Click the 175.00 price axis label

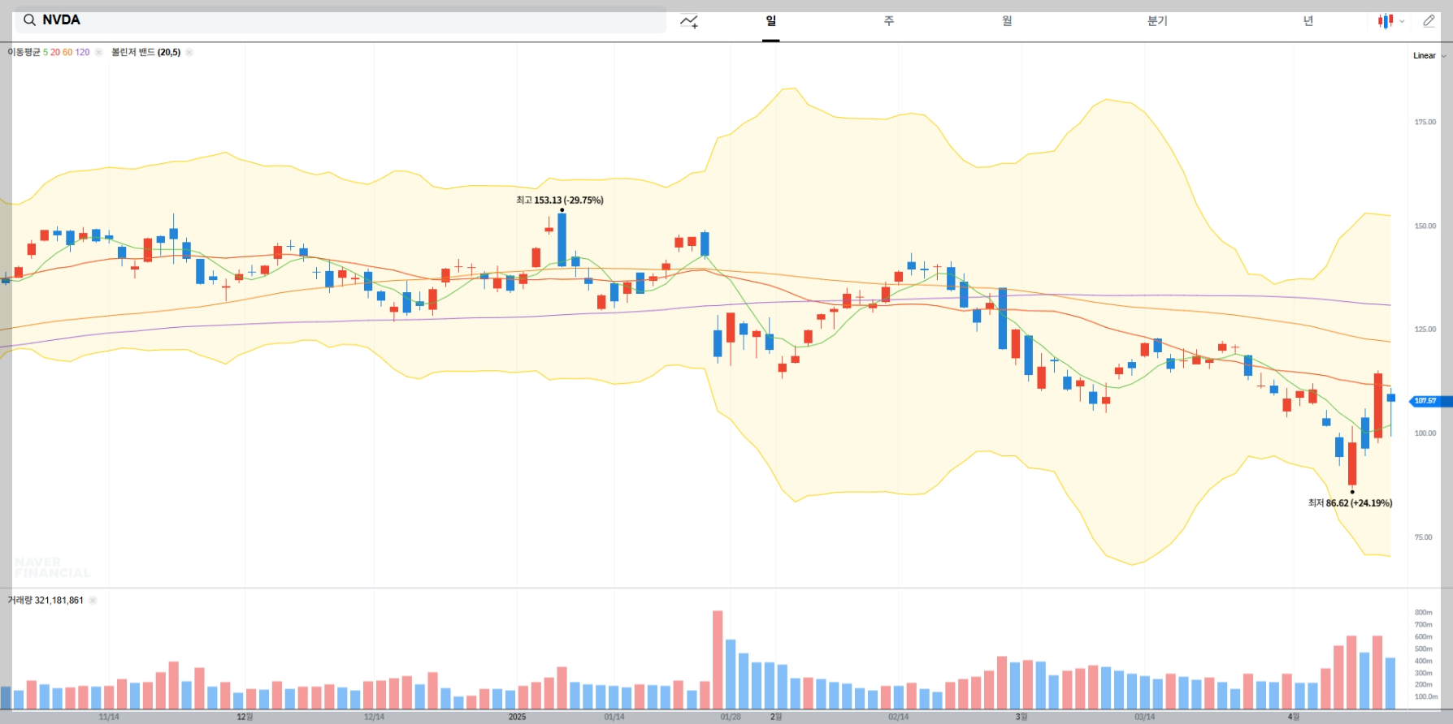pos(1425,123)
